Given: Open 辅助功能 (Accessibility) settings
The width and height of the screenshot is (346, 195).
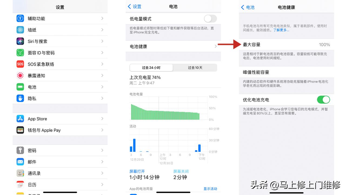Looking at the screenshot, I should [20, 18].
